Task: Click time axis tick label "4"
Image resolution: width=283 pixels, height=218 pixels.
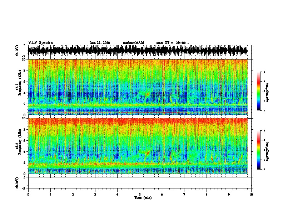Action: coord(118,194)
